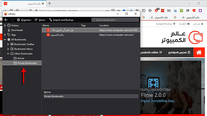Open the Firefox account icon

150,11
